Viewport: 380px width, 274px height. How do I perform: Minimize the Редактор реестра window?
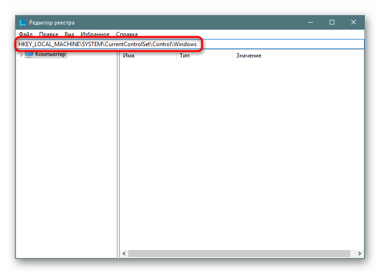click(311, 23)
